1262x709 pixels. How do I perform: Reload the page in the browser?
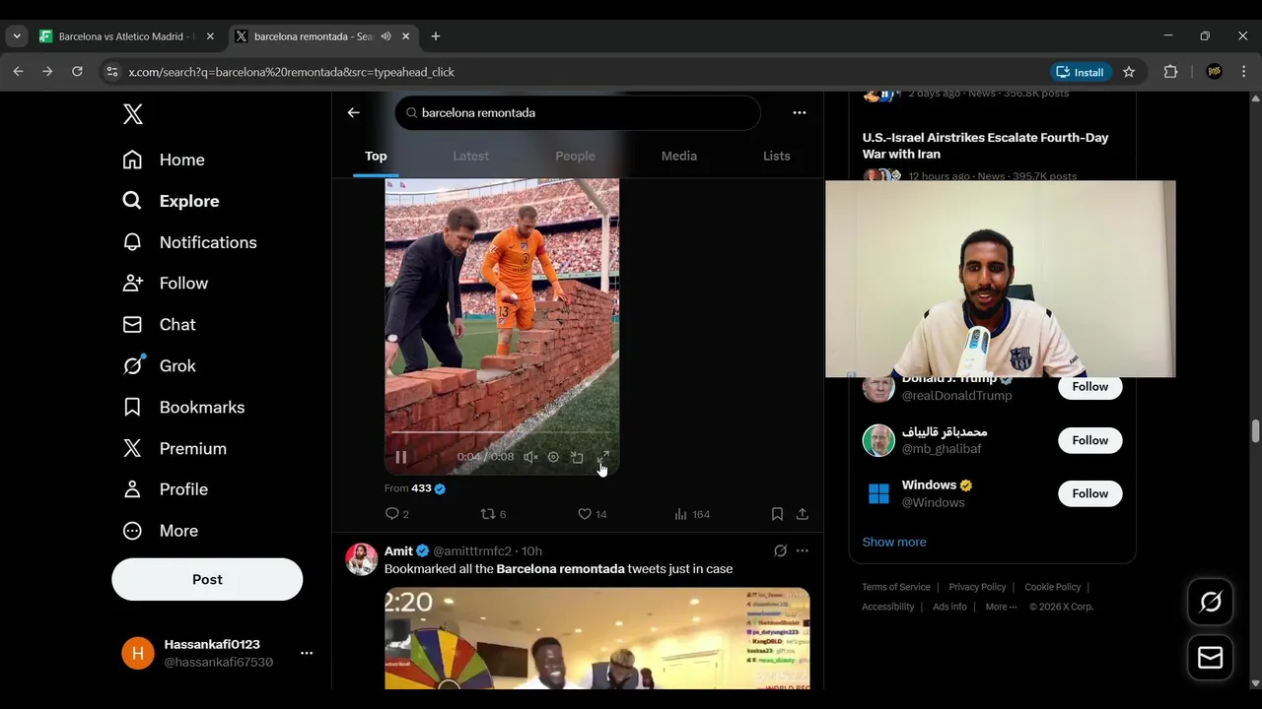(x=77, y=72)
